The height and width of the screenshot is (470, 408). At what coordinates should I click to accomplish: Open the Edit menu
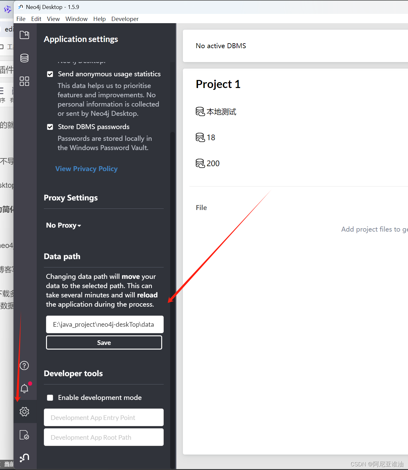[x=36, y=19]
